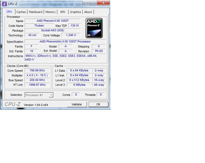Click the L1 Data size 6 x 64 KBytes
The width and height of the screenshot is (205, 163).
click(79, 70)
